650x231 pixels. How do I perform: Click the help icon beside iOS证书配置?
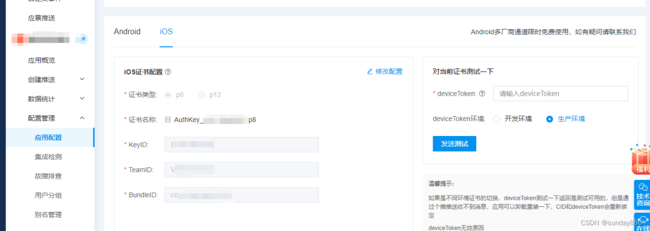(168, 72)
